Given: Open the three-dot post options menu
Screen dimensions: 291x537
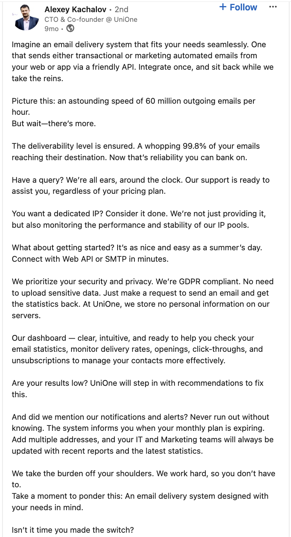Looking at the screenshot, I should (x=273, y=7).
